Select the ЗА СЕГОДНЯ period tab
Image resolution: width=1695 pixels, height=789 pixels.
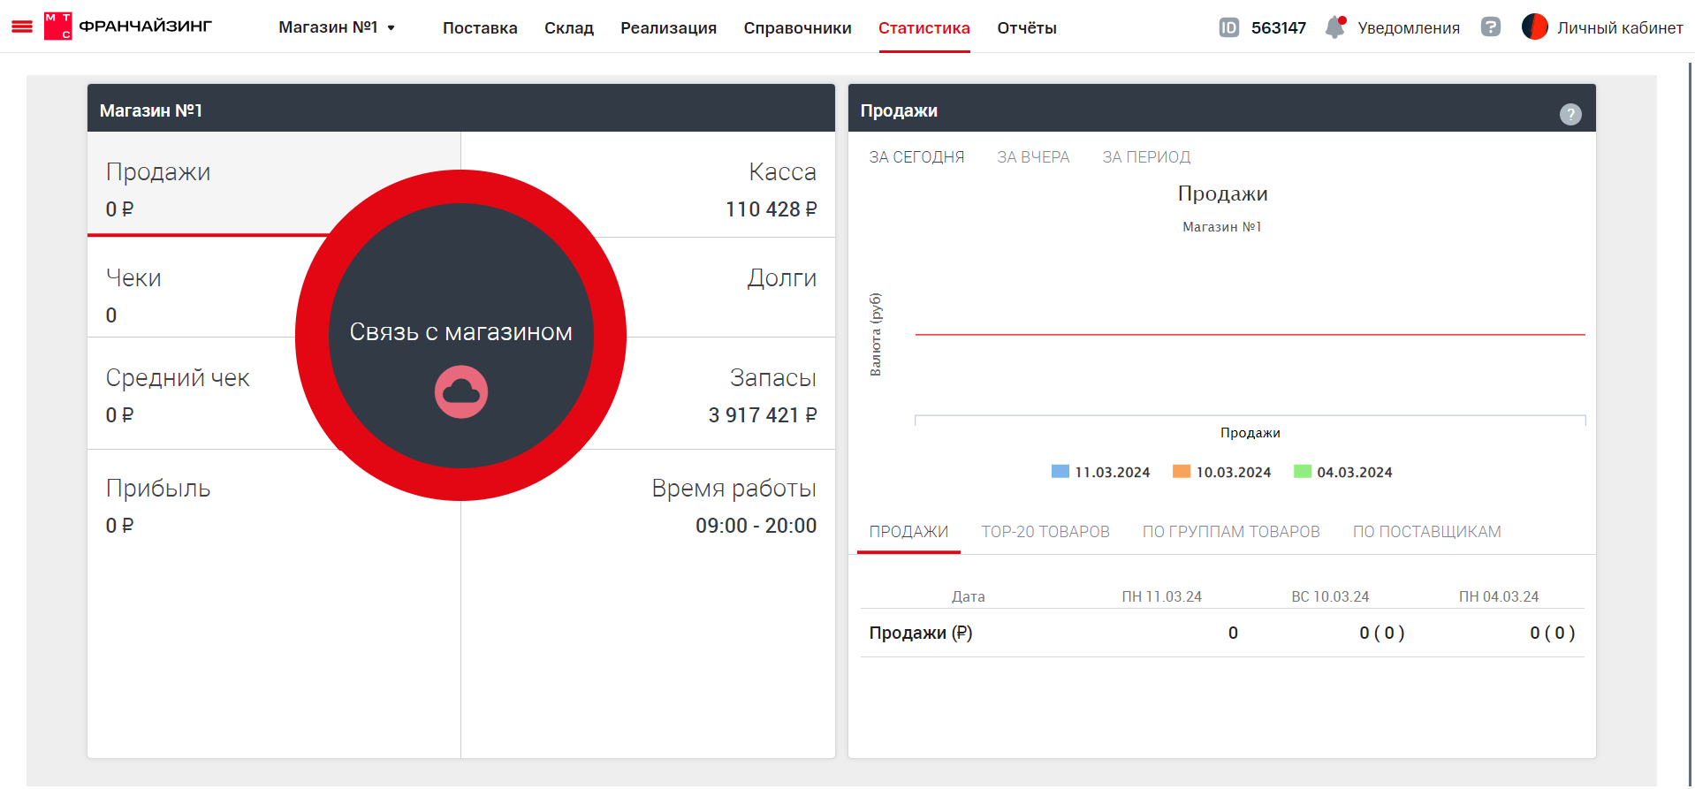coord(916,157)
